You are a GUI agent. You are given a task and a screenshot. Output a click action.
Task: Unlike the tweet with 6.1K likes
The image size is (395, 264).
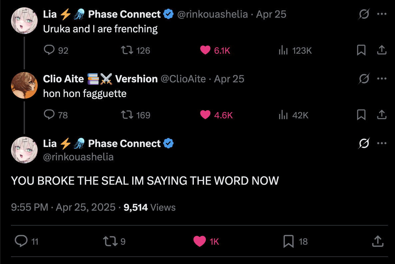point(205,50)
